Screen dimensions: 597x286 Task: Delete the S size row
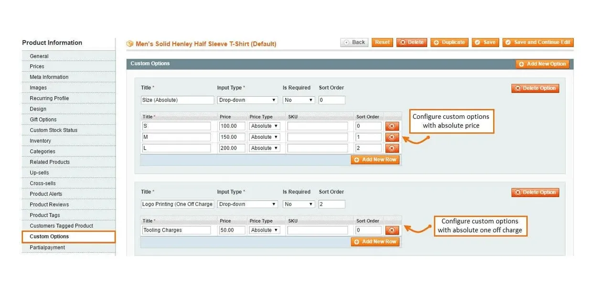[x=392, y=126]
